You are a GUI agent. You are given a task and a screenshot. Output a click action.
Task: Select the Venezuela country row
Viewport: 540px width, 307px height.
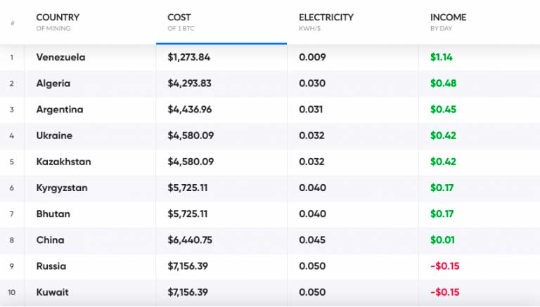[60, 58]
